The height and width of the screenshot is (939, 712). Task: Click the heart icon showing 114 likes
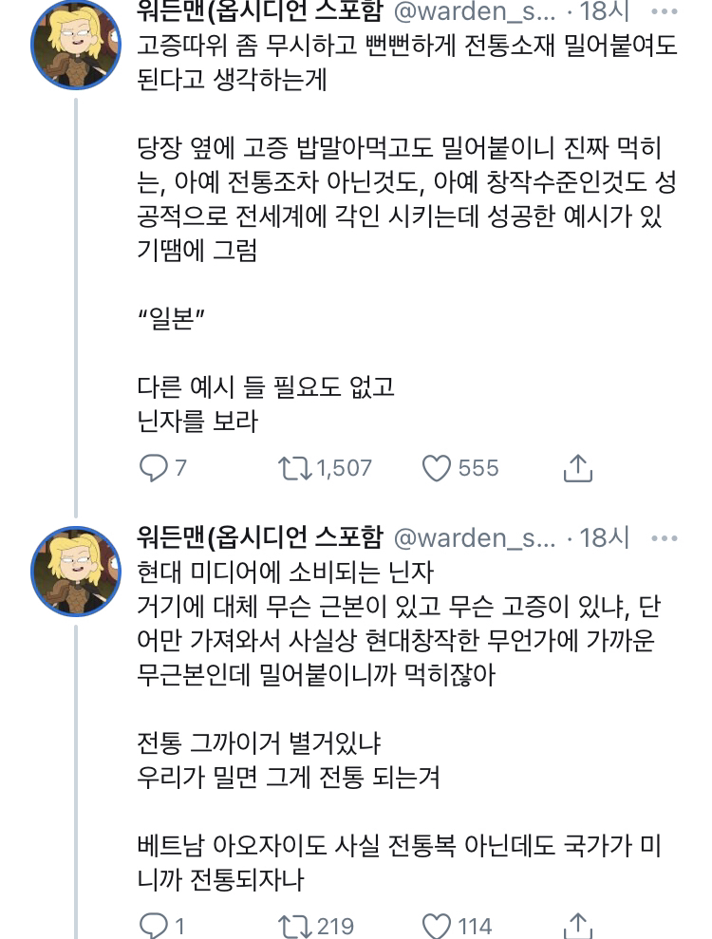pos(437,920)
